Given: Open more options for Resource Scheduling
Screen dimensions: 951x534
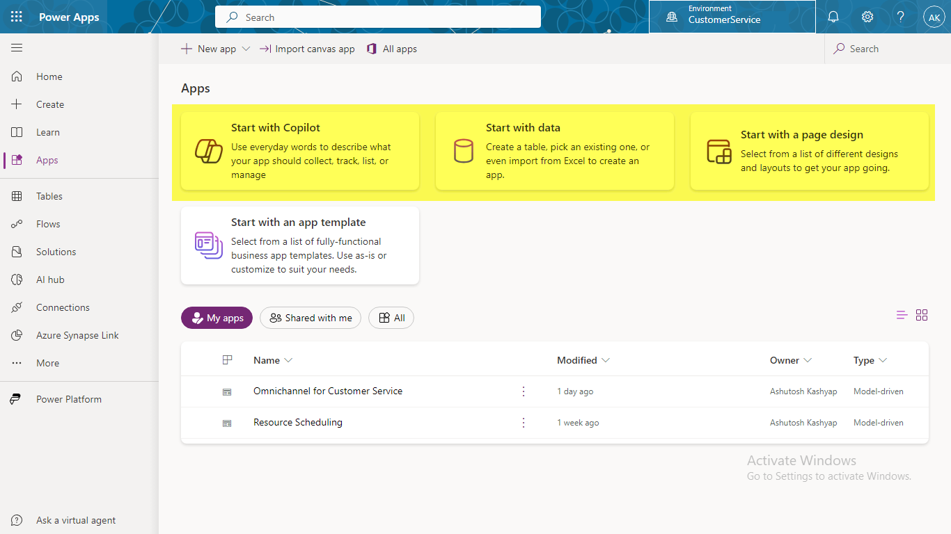Looking at the screenshot, I should click(x=524, y=423).
